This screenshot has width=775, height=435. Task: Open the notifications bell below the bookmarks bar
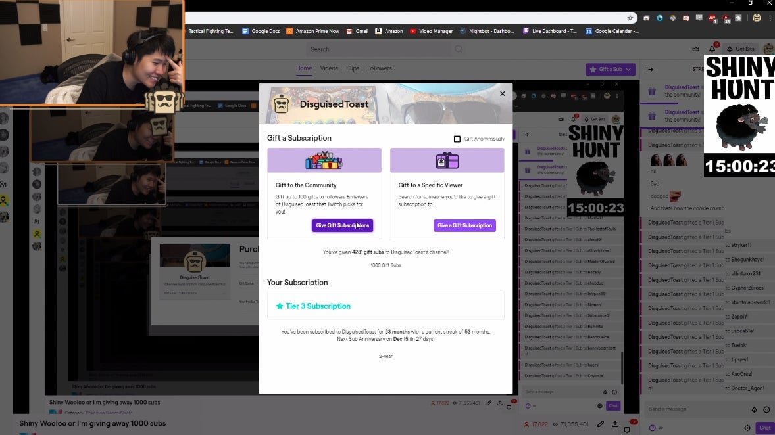(712, 49)
